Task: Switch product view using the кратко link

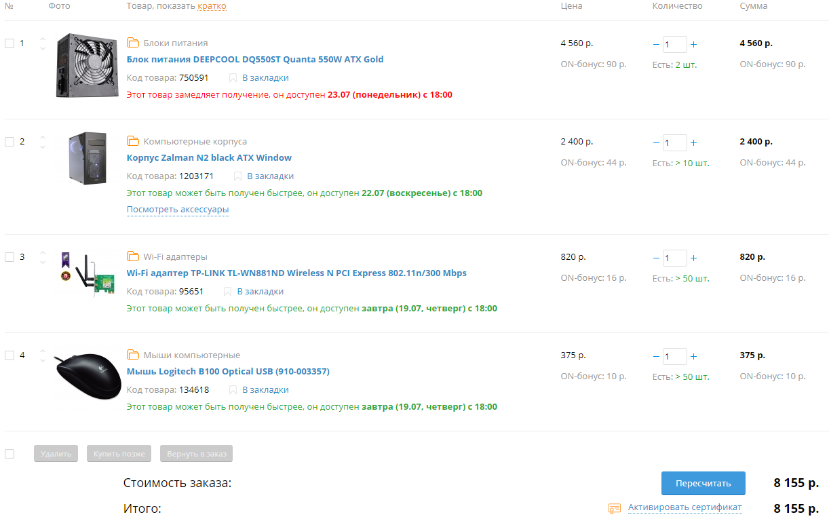Action: click(x=212, y=6)
